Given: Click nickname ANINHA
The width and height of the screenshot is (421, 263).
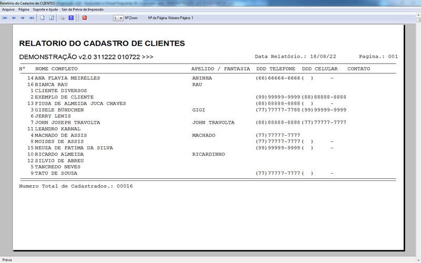Looking at the screenshot, I should pyautogui.click(x=202, y=78).
